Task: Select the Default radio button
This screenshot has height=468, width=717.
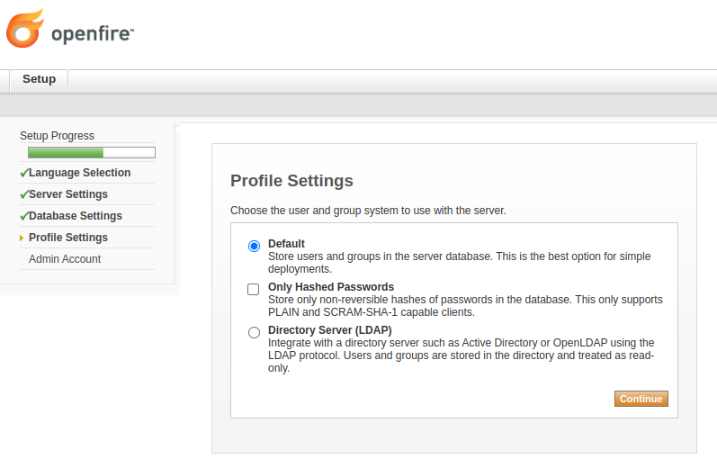Action: click(254, 246)
